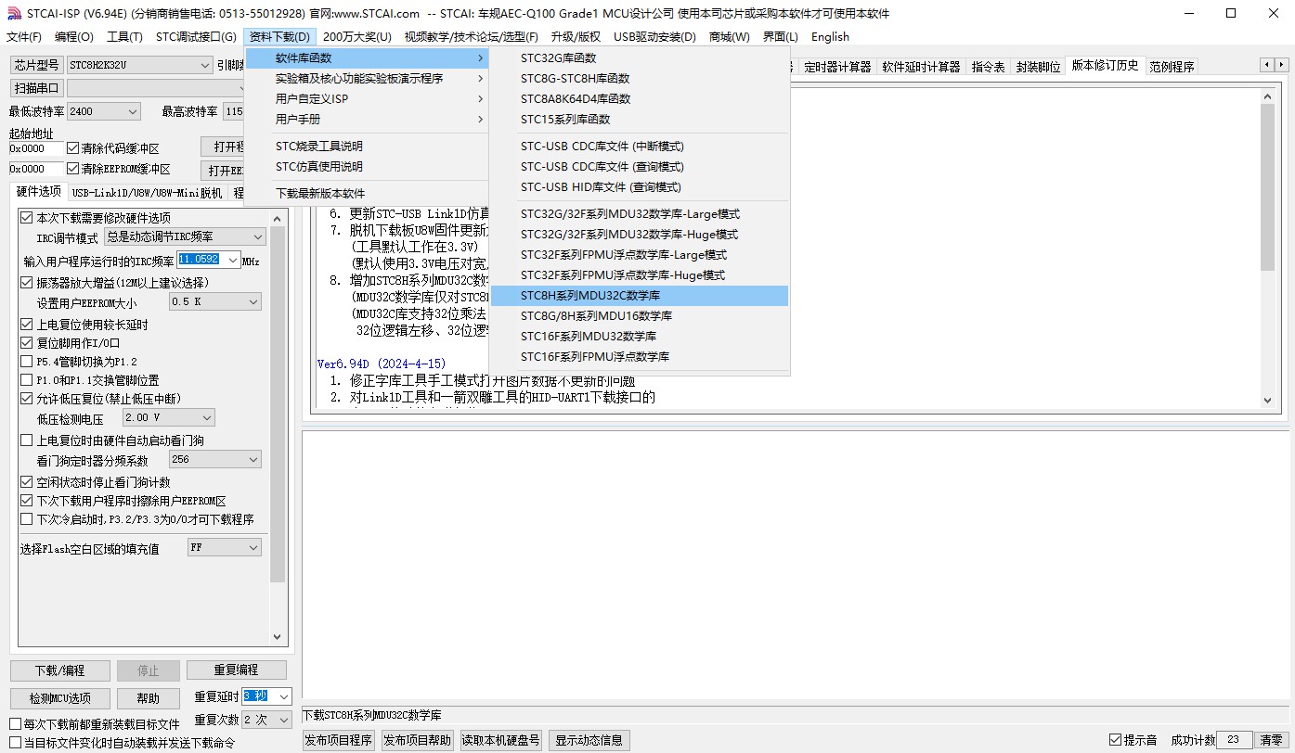The height and width of the screenshot is (753, 1295).
Task: Click the 帮助 button
Action: click(149, 698)
